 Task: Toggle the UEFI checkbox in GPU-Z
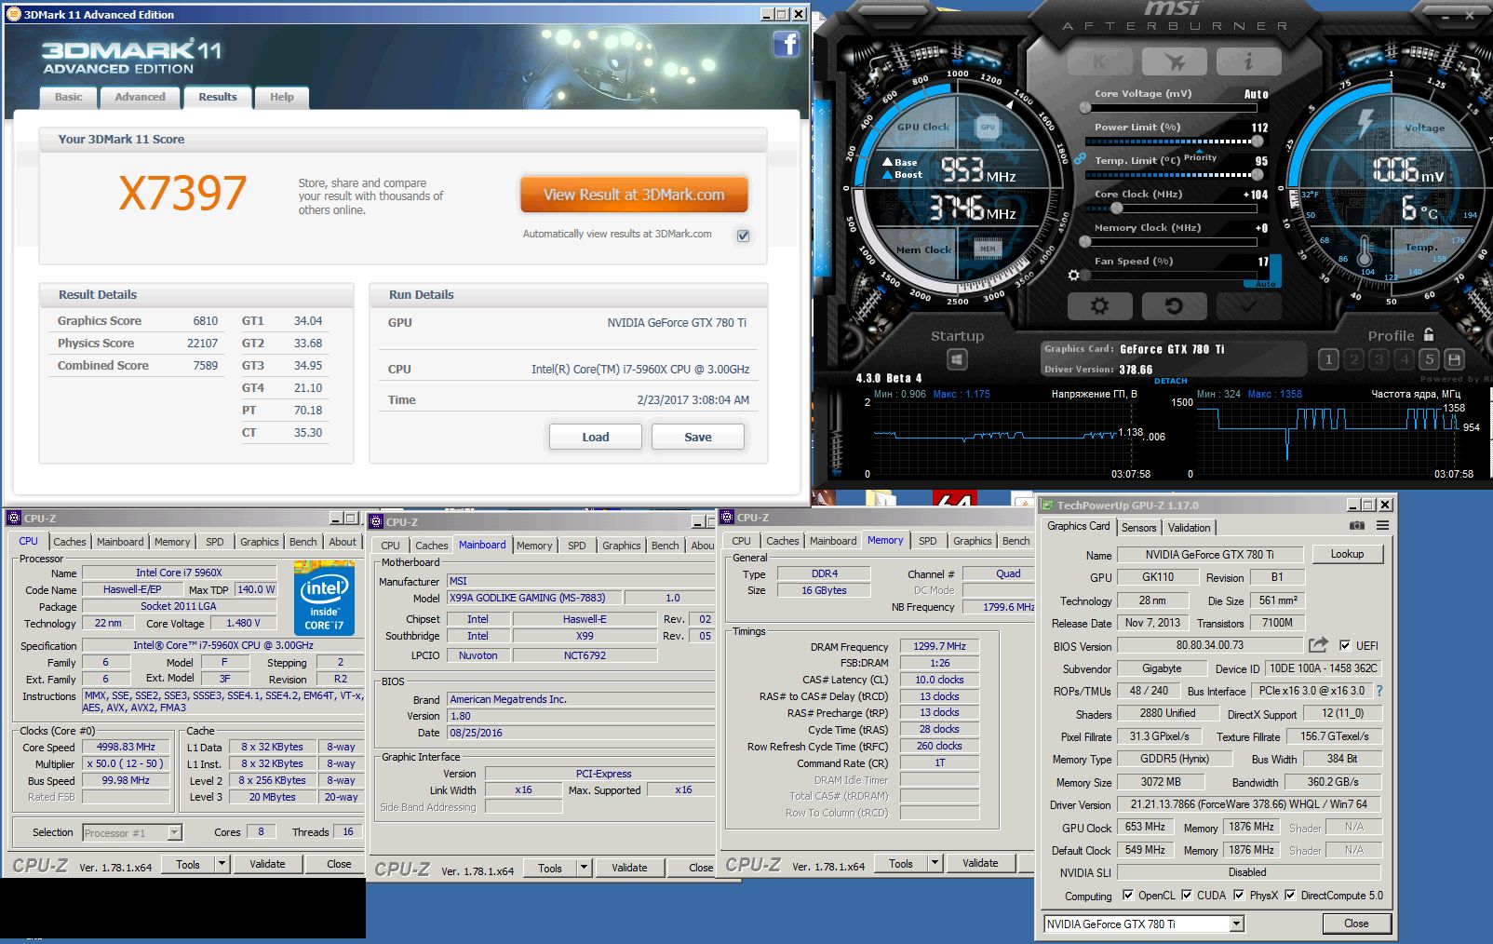(x=1345, y=645)
